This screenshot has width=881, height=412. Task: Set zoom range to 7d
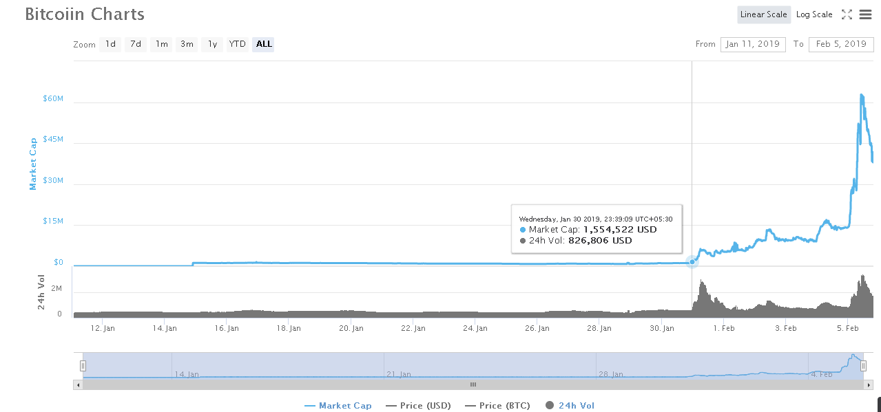(136, 44)
